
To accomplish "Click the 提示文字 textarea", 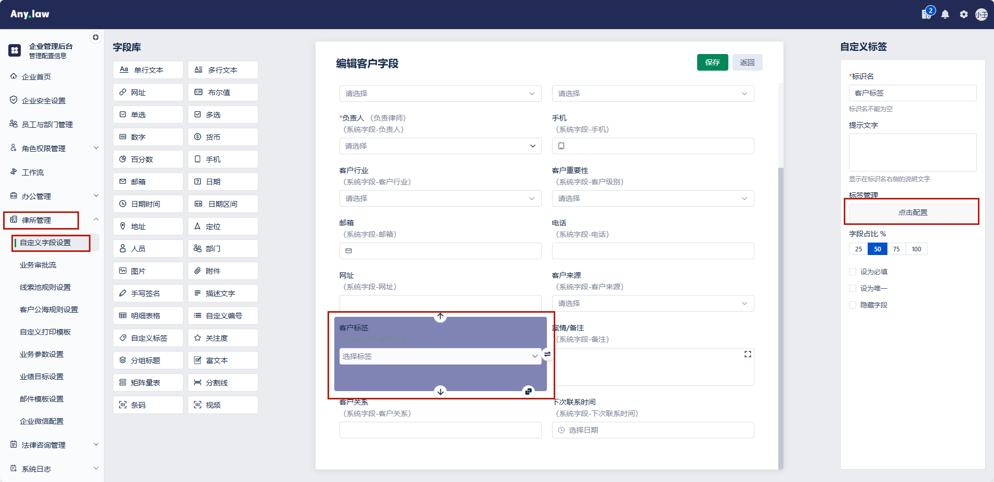I will pos(912,152).
